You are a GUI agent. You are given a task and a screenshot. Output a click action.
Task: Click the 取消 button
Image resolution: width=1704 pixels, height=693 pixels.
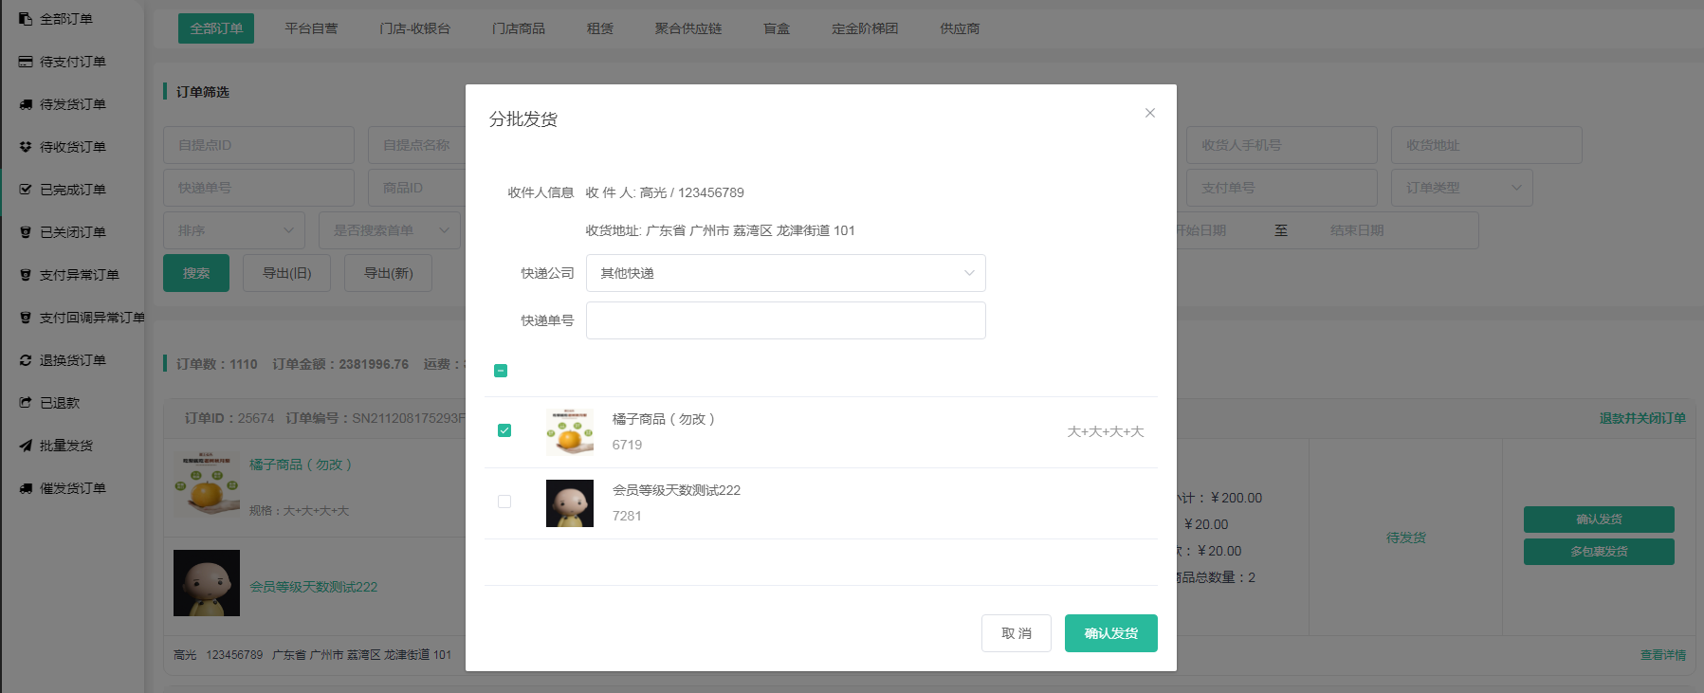pyautogui.click(x=1016, y=633)
